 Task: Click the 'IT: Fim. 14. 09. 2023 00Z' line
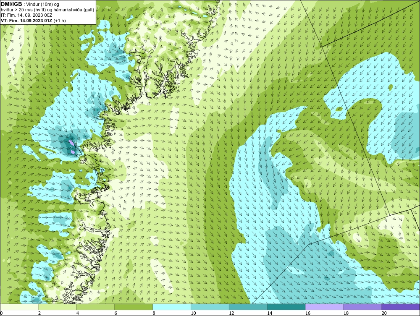26,15
